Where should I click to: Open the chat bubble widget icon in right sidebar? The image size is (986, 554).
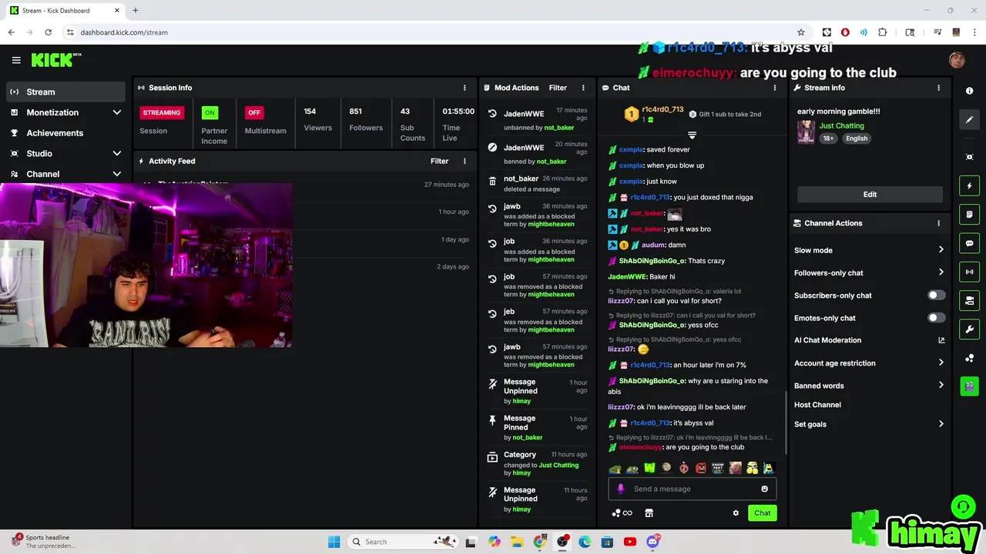969,243
